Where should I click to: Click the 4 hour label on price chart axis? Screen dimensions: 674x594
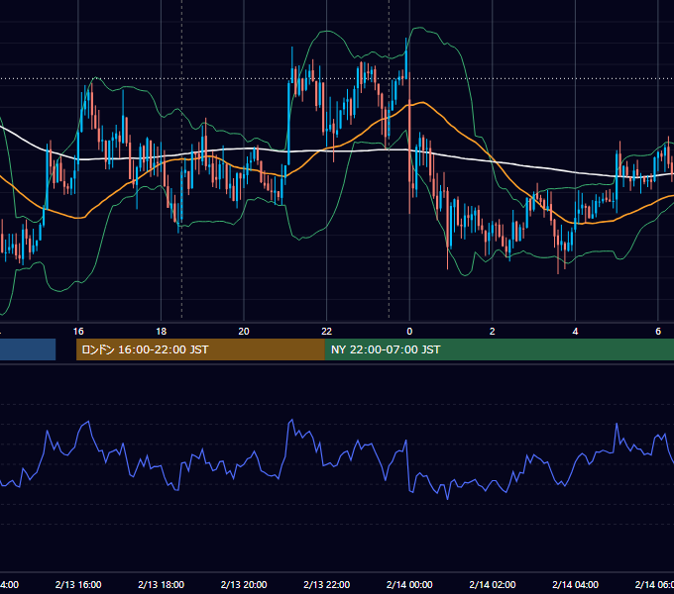[575, 332]
